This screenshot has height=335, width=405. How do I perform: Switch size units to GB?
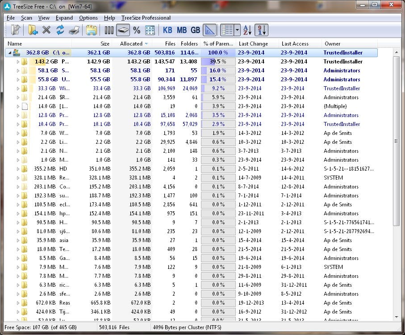coord(196,30)
